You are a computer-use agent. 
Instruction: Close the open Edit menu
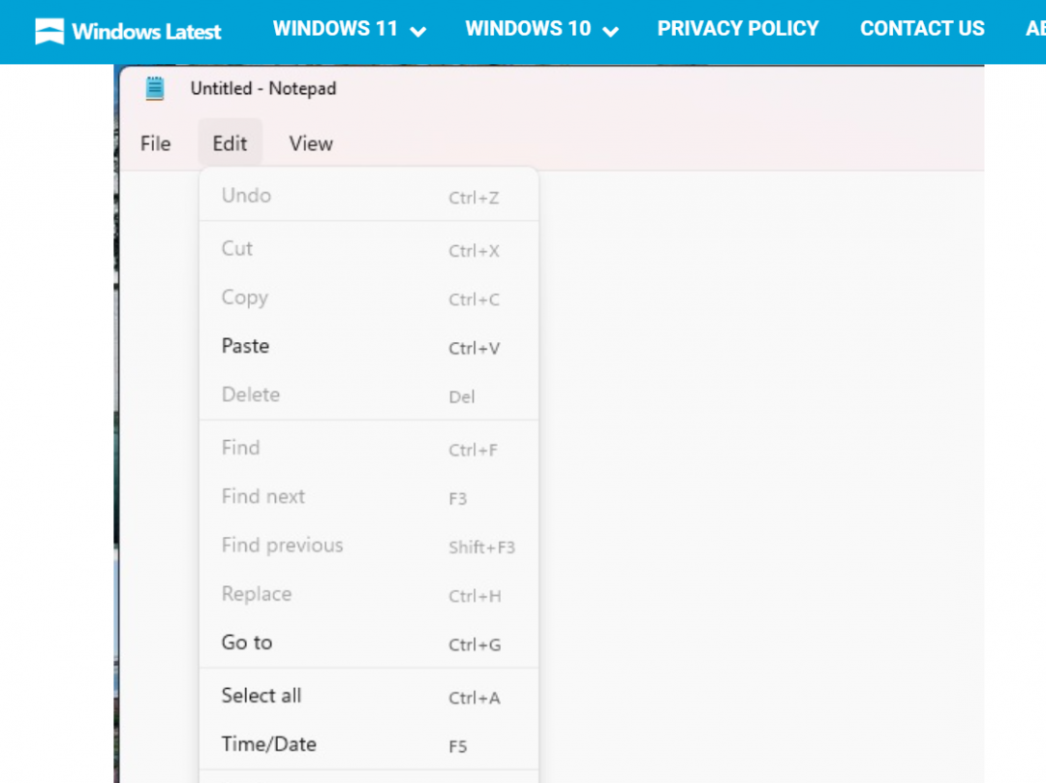pyautogui.click(x=230, y=143)
